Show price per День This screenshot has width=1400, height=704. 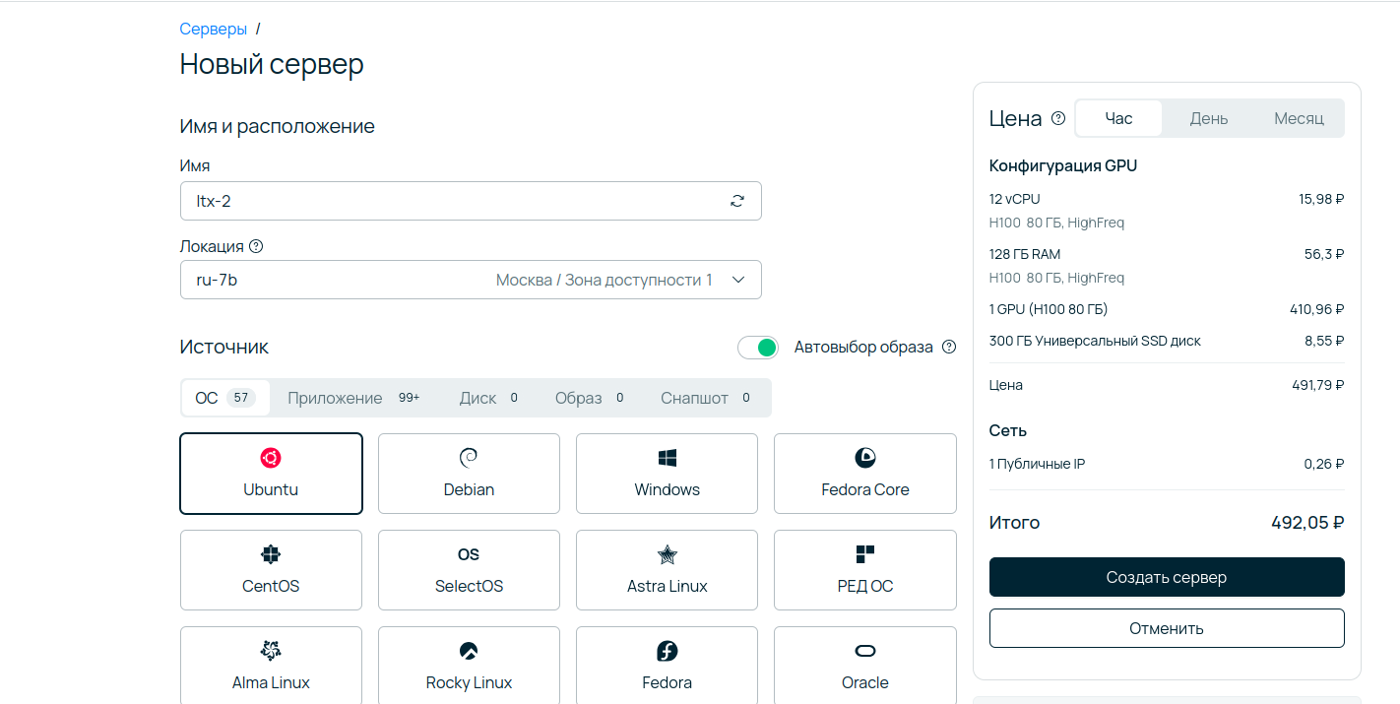[1208, 118]
